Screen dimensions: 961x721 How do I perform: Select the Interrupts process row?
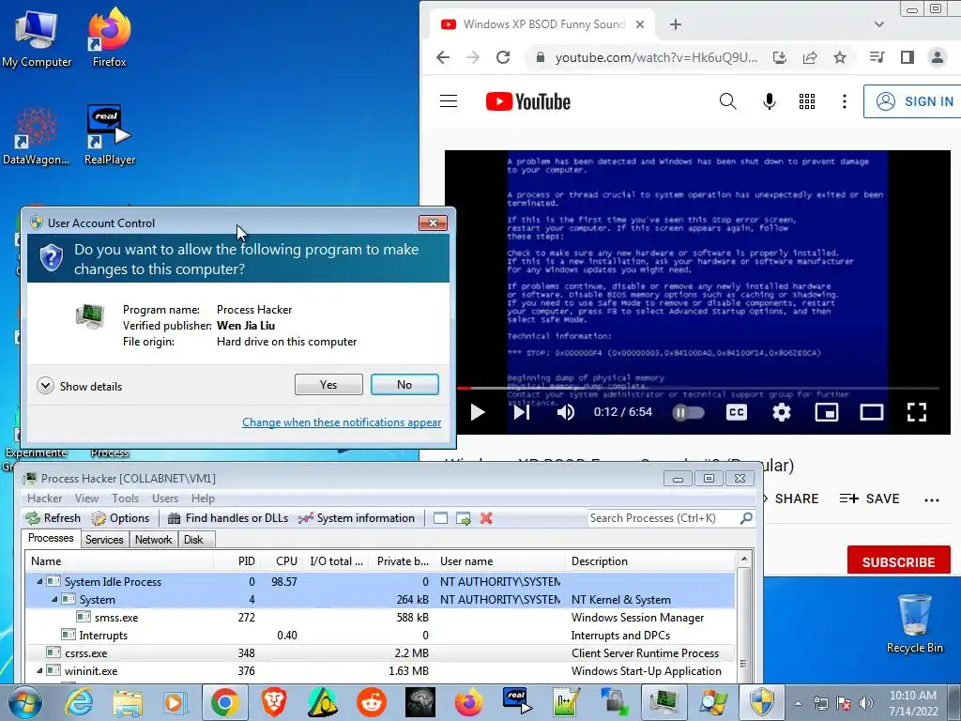(x=380, y=636)
